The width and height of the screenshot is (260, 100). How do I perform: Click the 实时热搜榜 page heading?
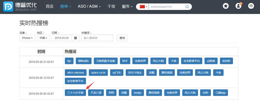[x=34, y=23]
